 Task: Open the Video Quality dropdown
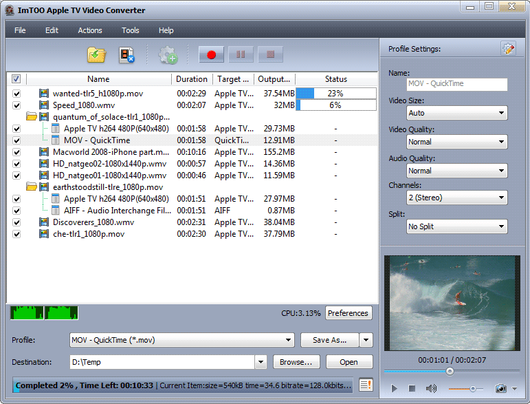click(x=457, y=142)
